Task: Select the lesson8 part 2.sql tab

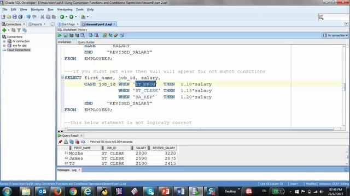Action: [x=99, y=24]
